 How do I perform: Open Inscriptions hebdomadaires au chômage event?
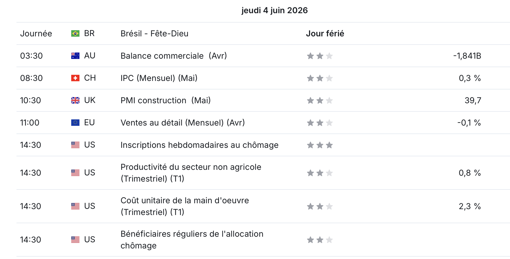(x=200, y=145)
